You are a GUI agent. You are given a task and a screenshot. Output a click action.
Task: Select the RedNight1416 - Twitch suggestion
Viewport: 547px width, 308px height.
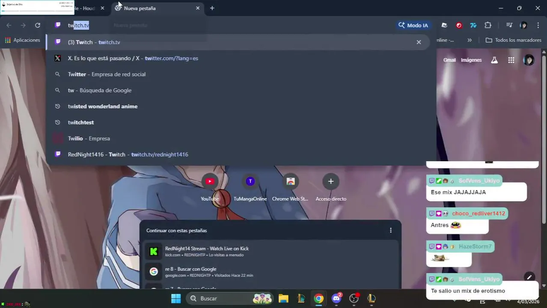tap(238, 154)
